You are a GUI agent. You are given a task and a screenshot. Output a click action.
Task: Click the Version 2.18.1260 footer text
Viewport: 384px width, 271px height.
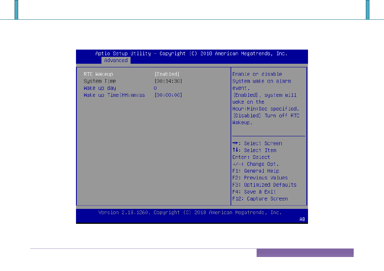click(190, 213)
